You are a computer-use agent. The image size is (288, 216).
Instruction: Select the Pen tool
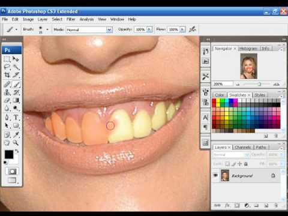click(7, 117)
